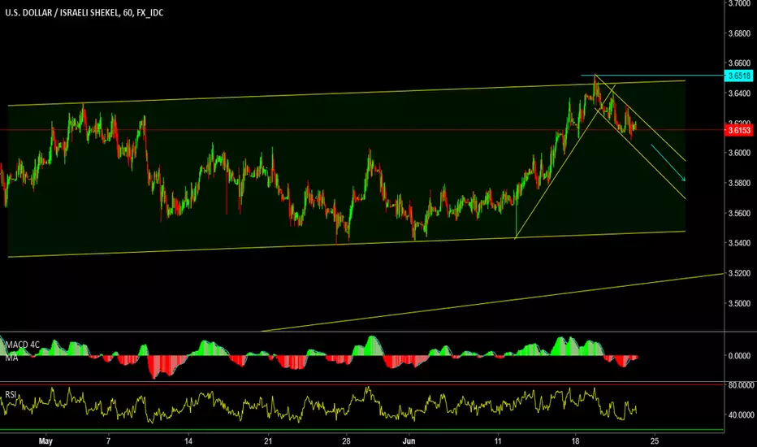Click the 3.6800 price scale value
Image resolution: width=757 pixels, height=447 pixels.
pyautogui.click(x=739, y=33)
